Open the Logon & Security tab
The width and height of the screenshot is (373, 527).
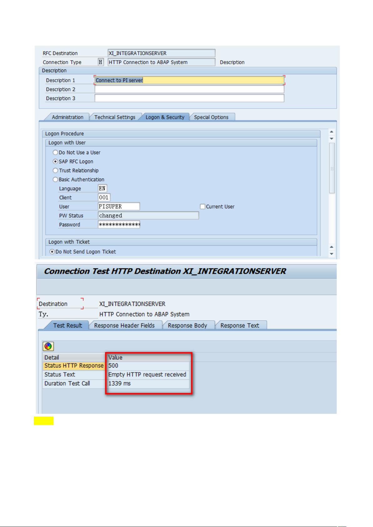[165, 117]
